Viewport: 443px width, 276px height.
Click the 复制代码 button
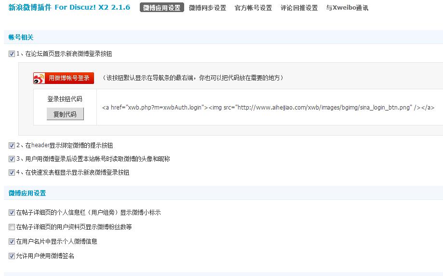(65, 114)
